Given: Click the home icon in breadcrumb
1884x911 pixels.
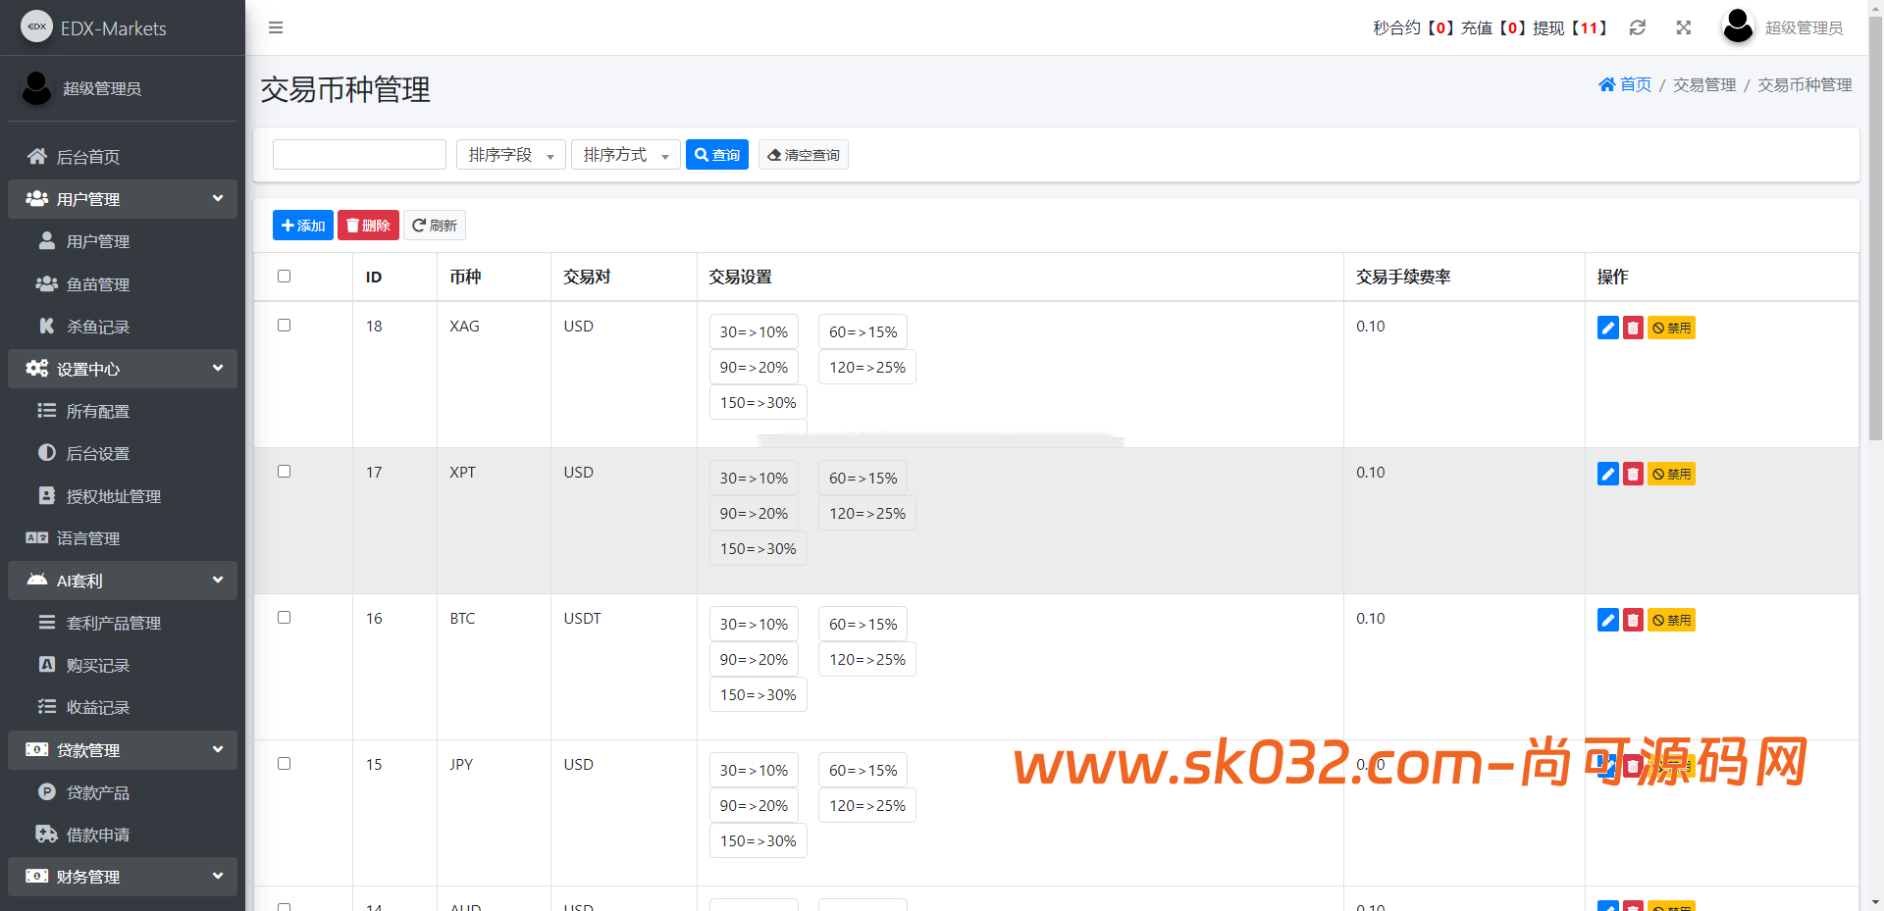Looking at the screenshot, I should click(1606, 84).
